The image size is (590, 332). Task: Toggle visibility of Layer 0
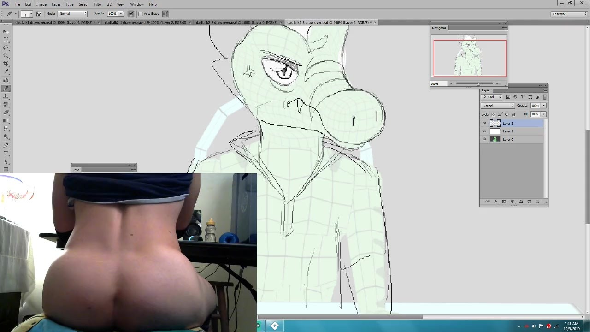coord(484,139)
